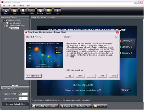The width and height of the screenshot is (144, 110).
Task: Click Next in the wizard
Action: tap(102, 76)
